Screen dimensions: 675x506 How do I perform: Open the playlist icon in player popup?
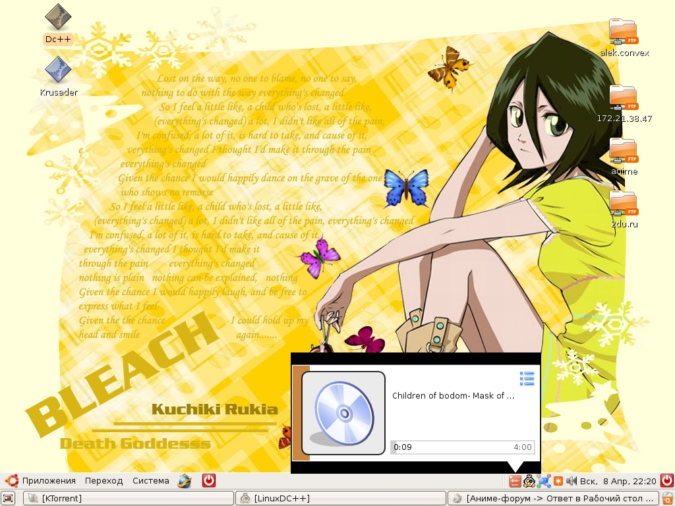pyautogui.click(x=527, y=378)
